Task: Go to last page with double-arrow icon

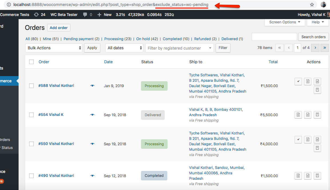Action: point(325,48)
